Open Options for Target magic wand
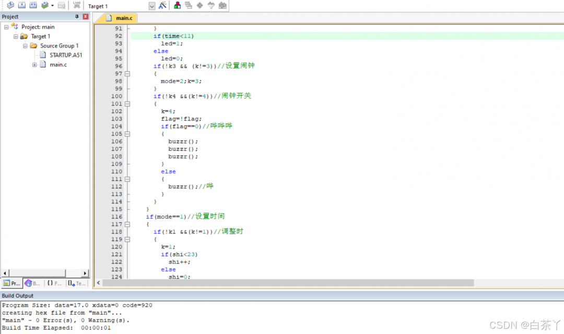The image size is (564, 334). 162,6
